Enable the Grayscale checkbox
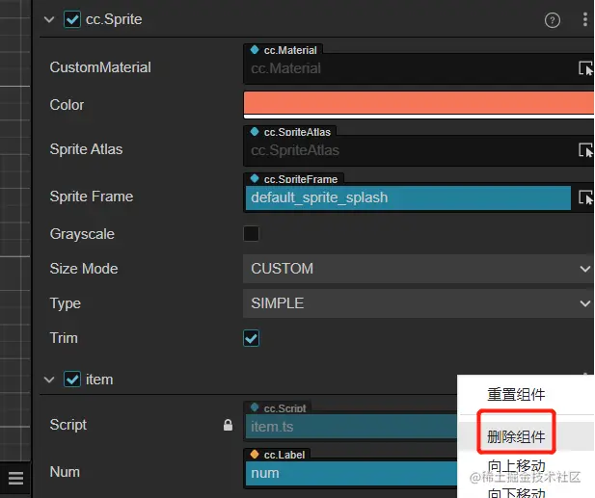 (x=252, y=233)
